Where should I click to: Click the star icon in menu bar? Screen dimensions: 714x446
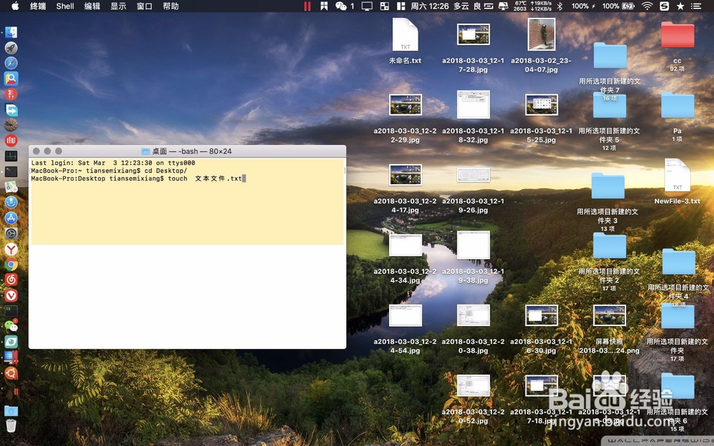click(680, 6)
